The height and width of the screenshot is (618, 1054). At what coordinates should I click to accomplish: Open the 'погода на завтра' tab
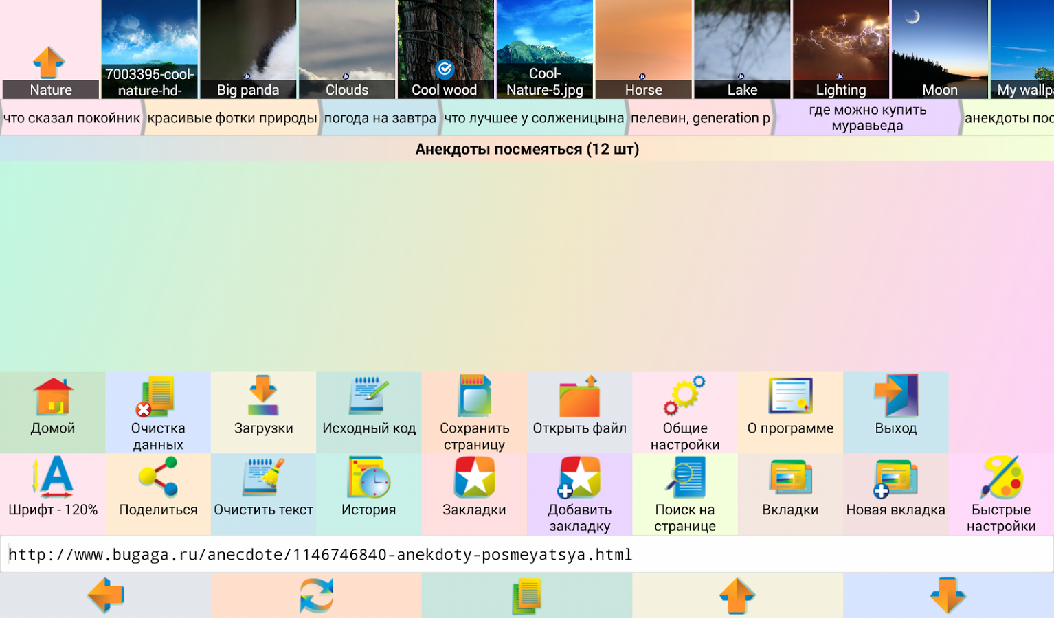(x=380, y=117)
